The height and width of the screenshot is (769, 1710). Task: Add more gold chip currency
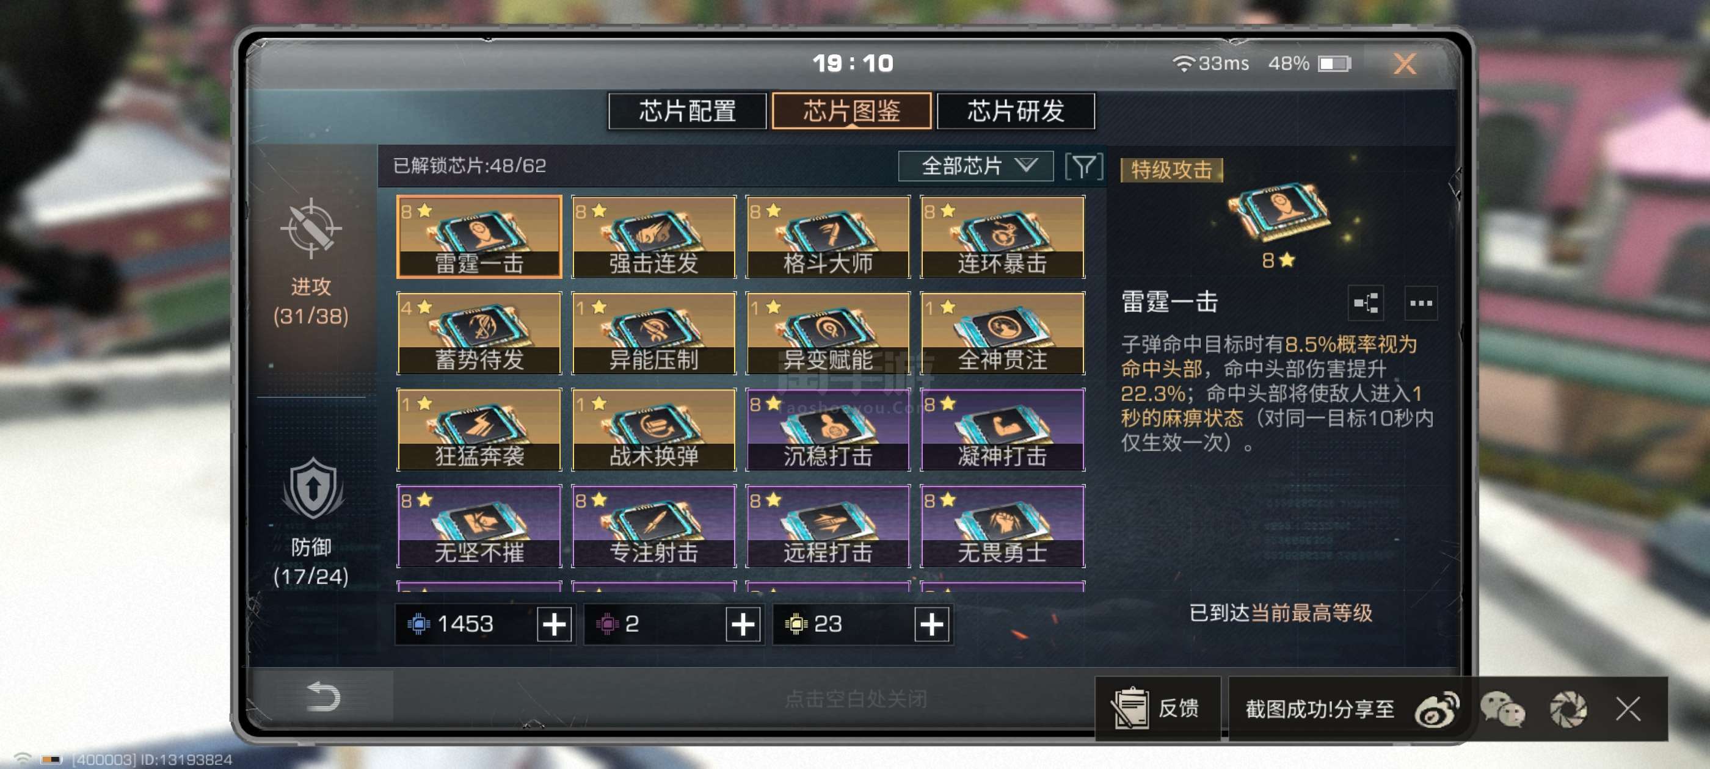point(931,624)
